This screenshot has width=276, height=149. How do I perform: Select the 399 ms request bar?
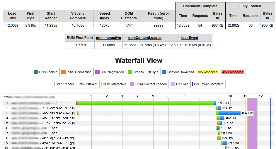click(x=224, y=143)
